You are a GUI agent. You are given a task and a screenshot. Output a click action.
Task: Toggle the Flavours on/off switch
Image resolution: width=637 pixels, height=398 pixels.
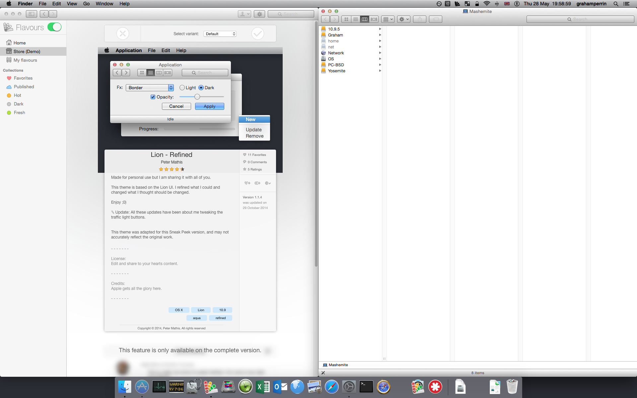(x=54, y=27)
